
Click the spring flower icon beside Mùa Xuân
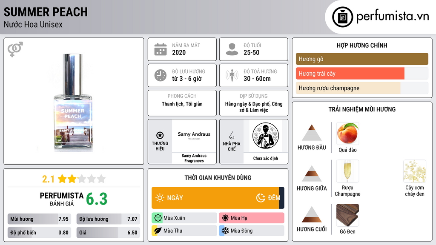pyautogui.click(x=158, y=218)
